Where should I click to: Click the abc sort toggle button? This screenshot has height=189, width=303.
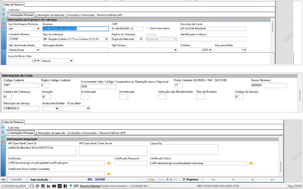(x=163, y=179)
